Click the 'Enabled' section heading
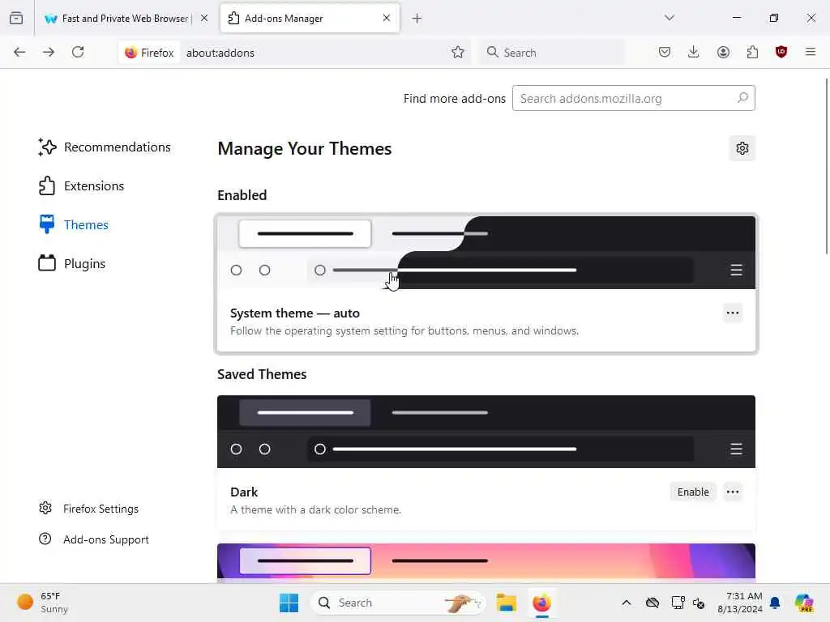This screenshot has width=830, height=622. coord(242,195)
